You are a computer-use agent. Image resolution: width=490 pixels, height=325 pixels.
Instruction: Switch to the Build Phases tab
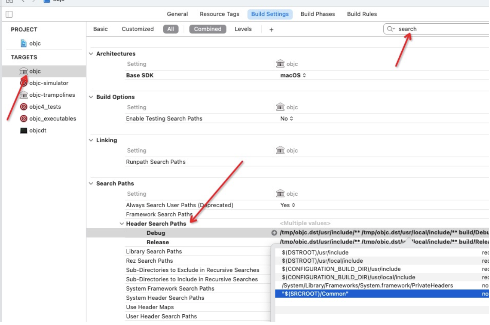318,14
